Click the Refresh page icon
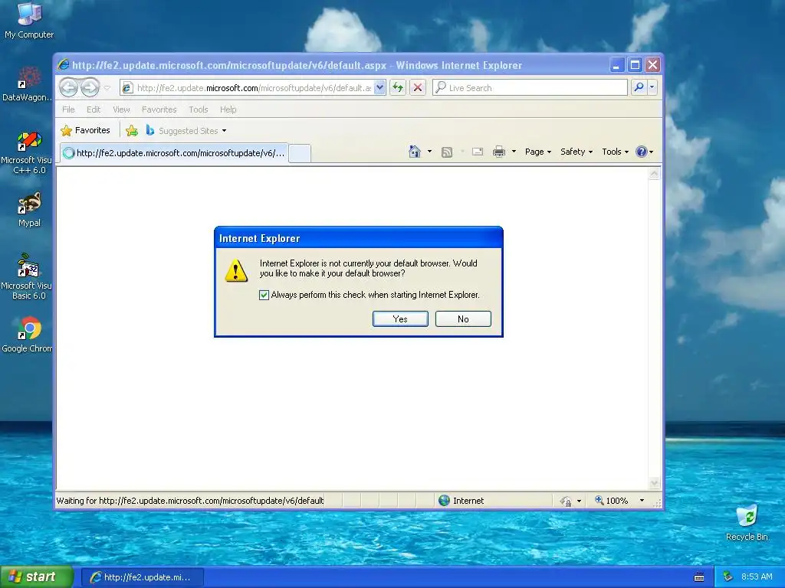Viewport: 785px width, 588px height. click(x=398, y=88)
